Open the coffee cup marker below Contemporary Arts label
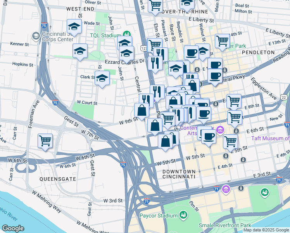 click(209, 137)
